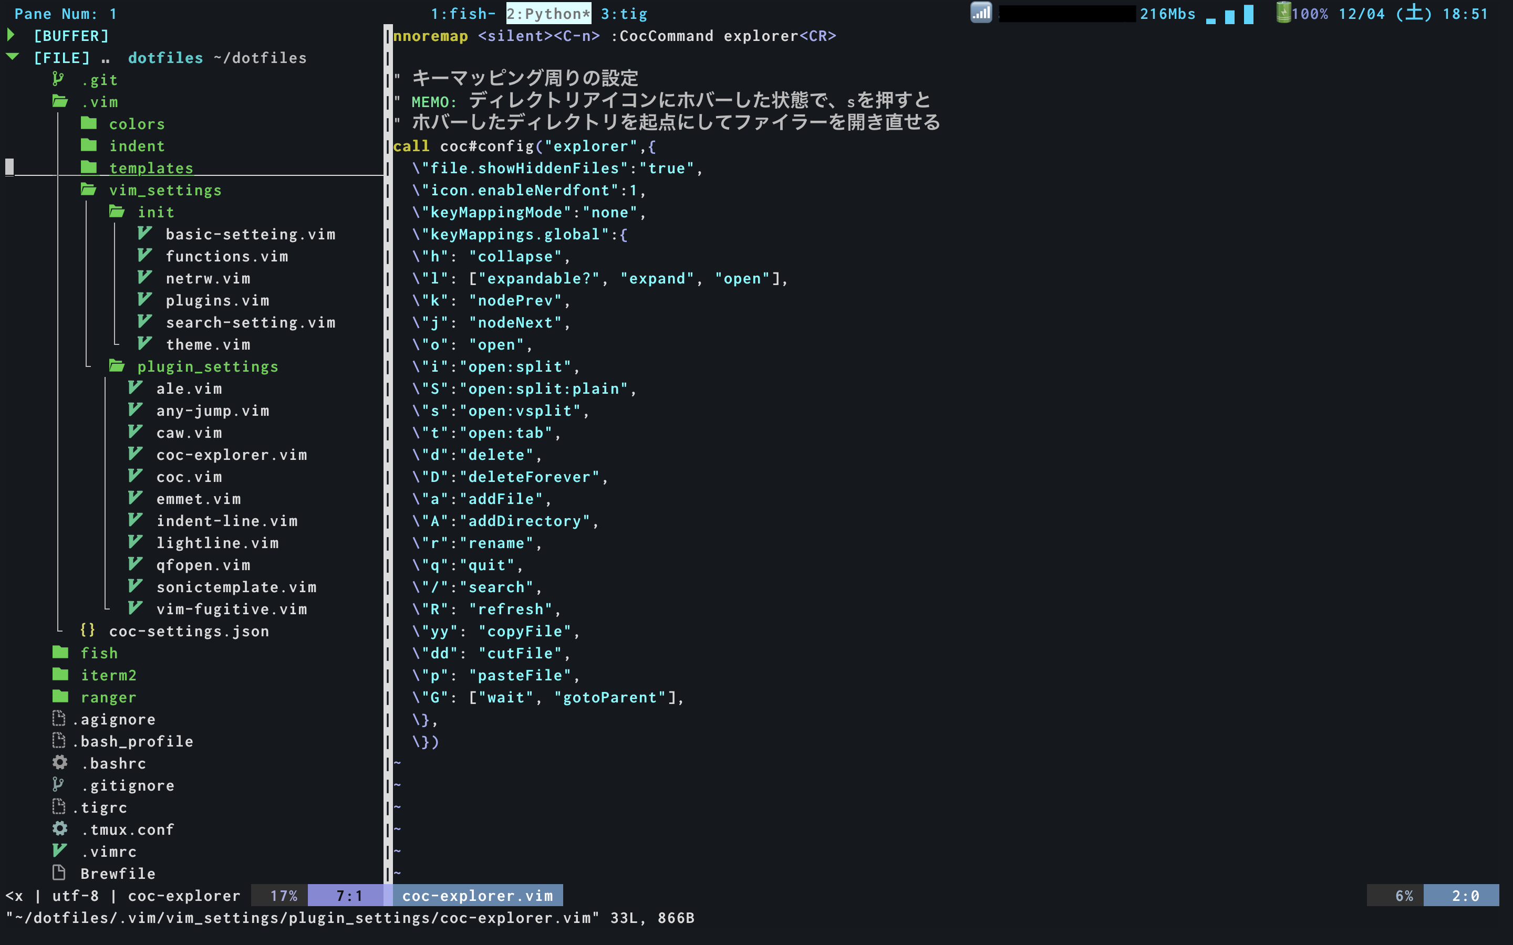The height and width of the screenshot is (945, 1513).
Task: Select lightline.vim in the file explorer
Action: pos(218,542)
